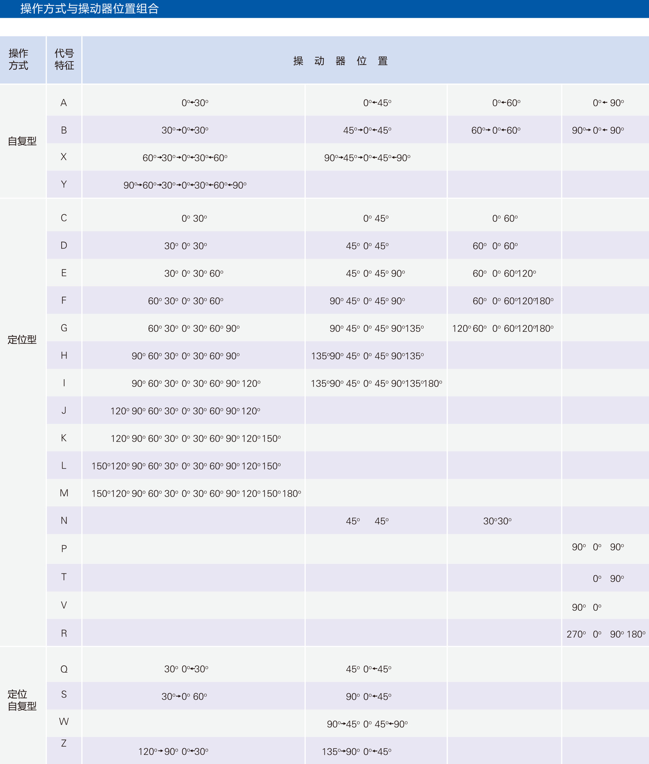
Task: Click the sequence ending 135° 180° in row I
Action: [376, 383]
